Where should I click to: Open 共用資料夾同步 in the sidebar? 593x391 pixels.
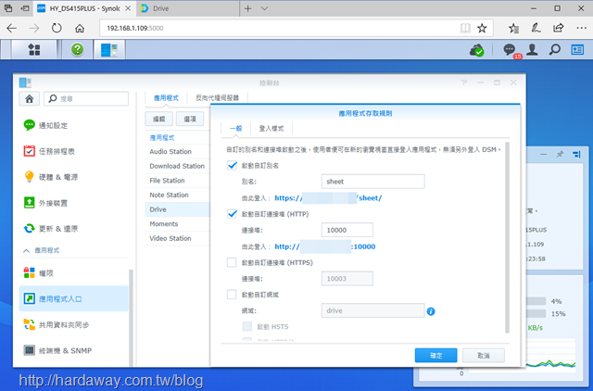[x=74, y=324]
